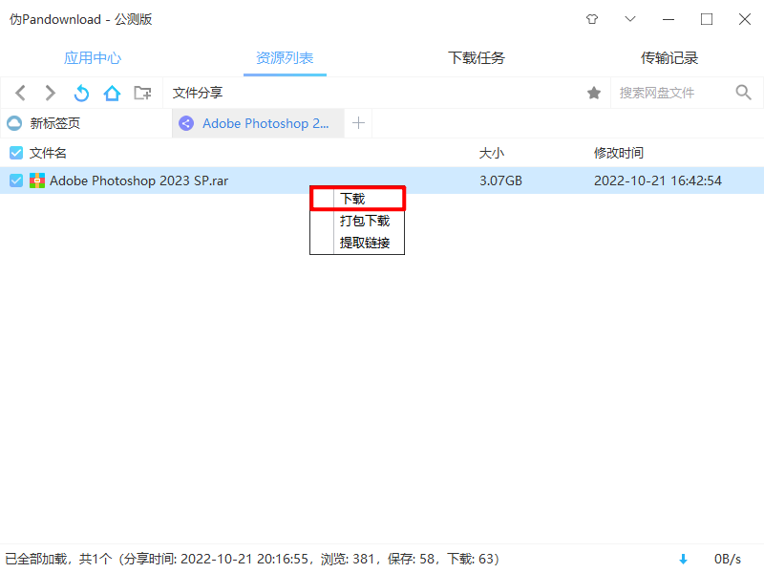The height and width of the screenshot is (573, 764).
Task: Add a new tab with plus
Action: click(x=359, y=123)
